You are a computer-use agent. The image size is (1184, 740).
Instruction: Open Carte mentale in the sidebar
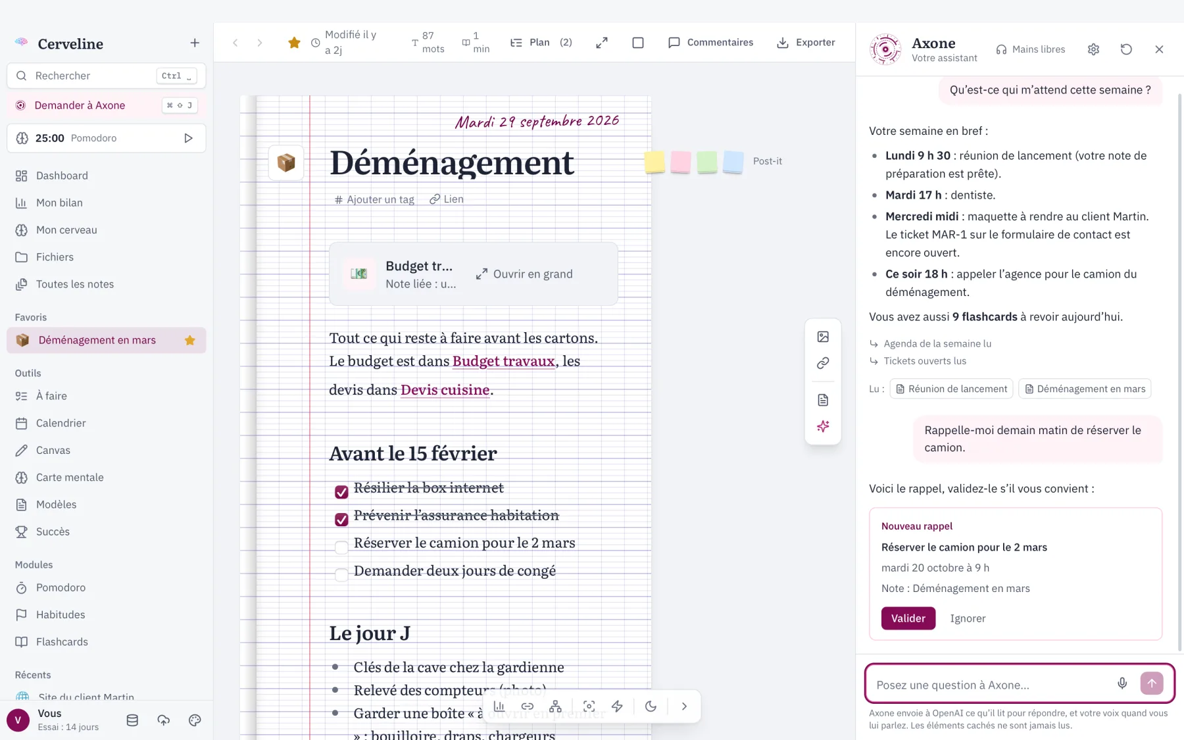point(106,478)
